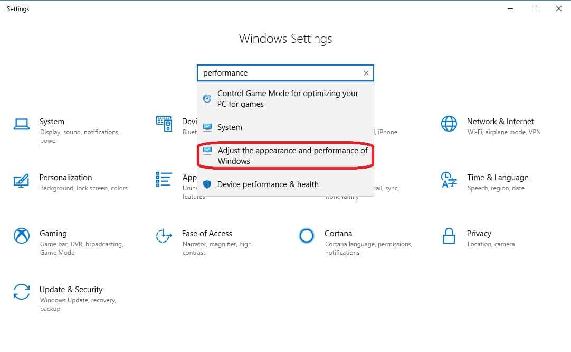
Task: Maximize the Settings window
Action: click(534, 8)
